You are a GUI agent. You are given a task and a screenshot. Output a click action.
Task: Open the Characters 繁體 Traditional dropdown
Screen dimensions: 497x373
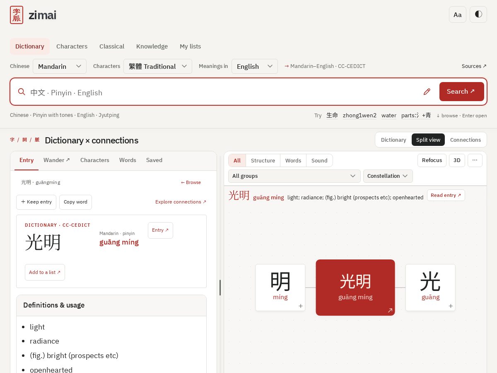tap(158, 66)
